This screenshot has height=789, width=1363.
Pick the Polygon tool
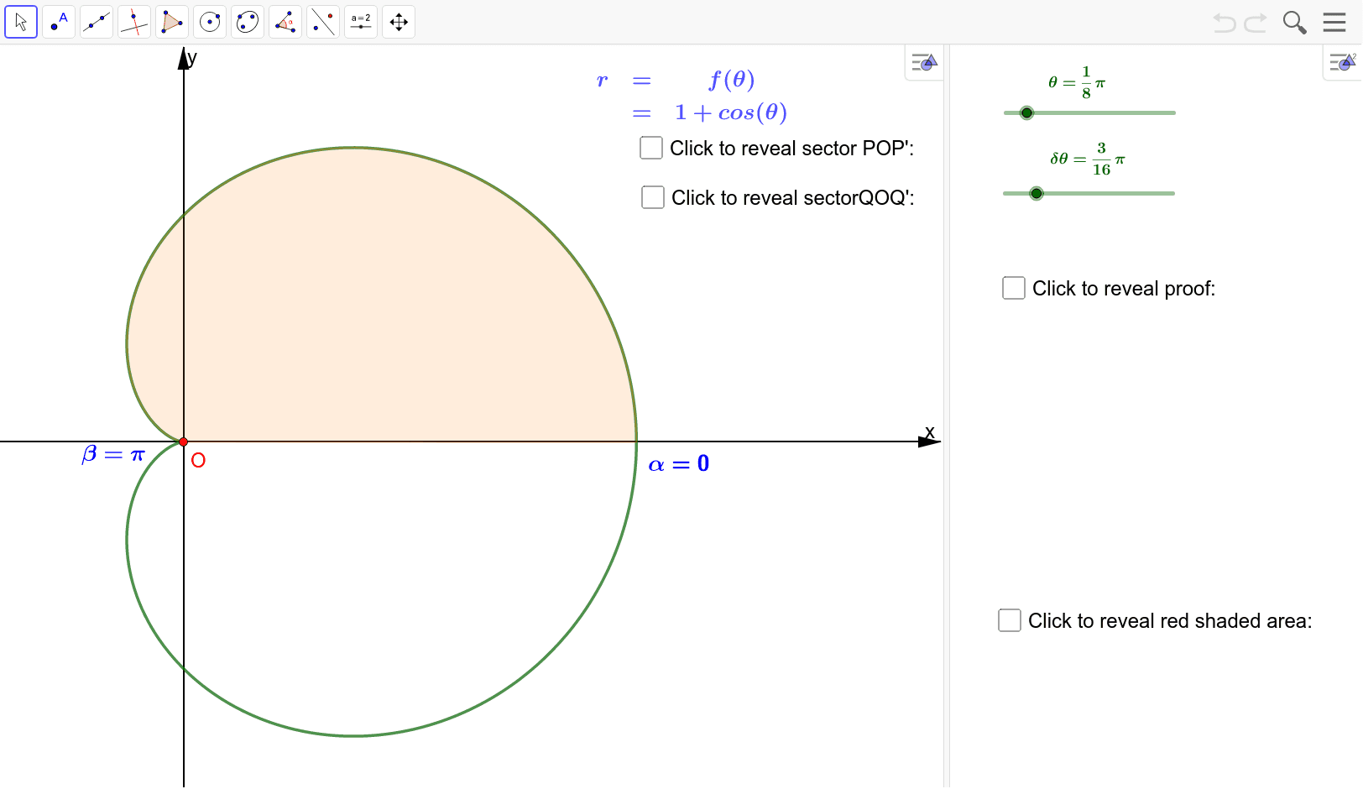pos(172,22)
